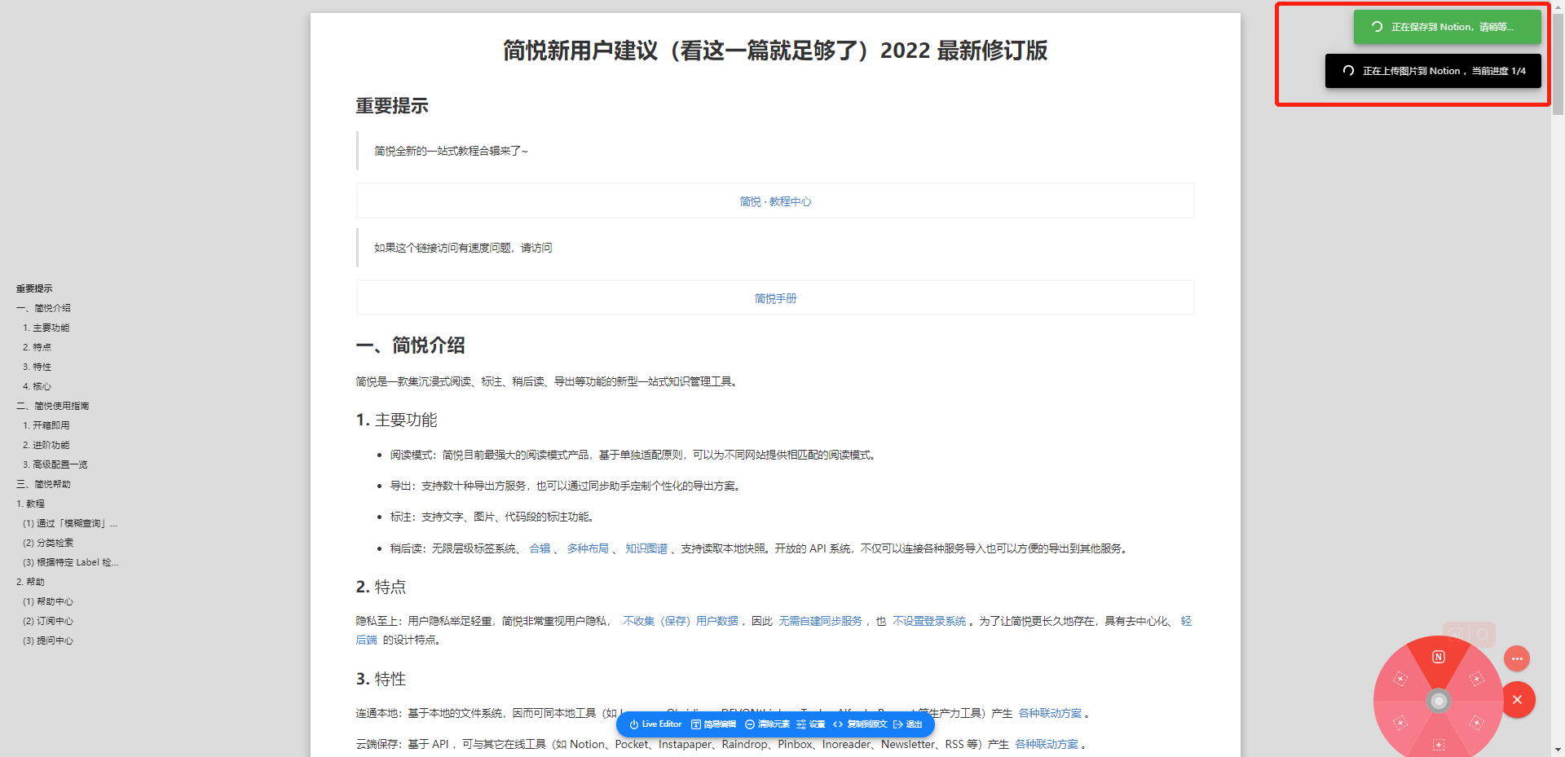This screenshot has width=1565, height=757.
Task: Open the '...' more options bubble
Action: tap(1517, 658)
